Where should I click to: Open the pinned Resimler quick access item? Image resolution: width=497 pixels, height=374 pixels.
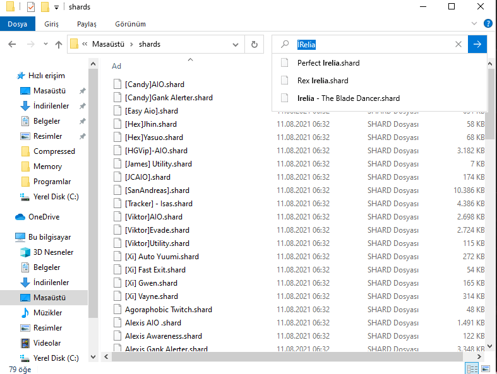(47, 136)
